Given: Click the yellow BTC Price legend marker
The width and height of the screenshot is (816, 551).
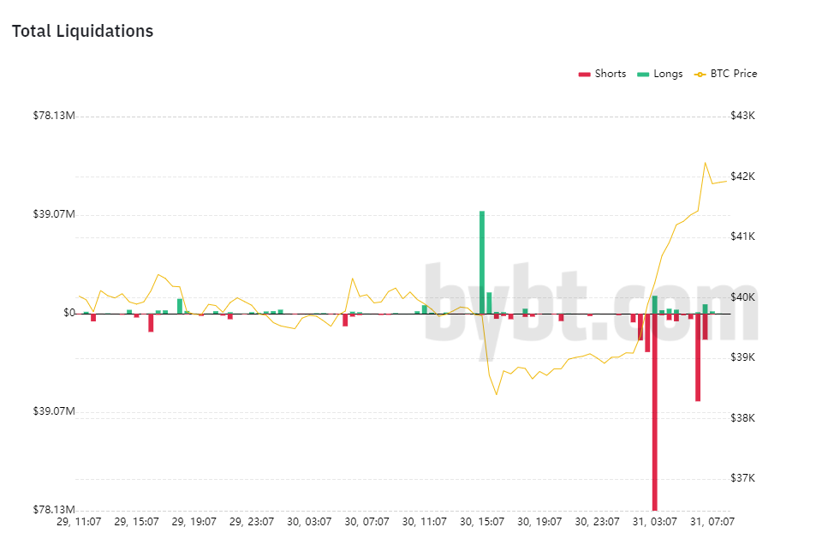Looking at the screenshot, I should 700,75.
